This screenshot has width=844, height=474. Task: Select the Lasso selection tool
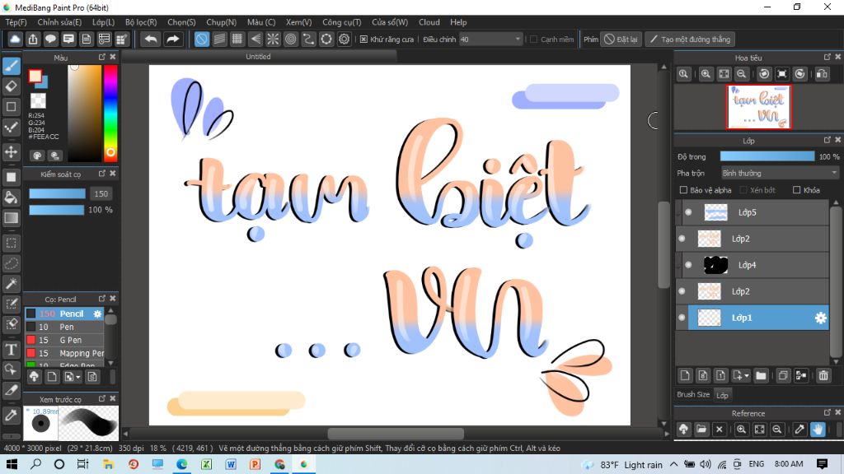click(x=12, y=263)
